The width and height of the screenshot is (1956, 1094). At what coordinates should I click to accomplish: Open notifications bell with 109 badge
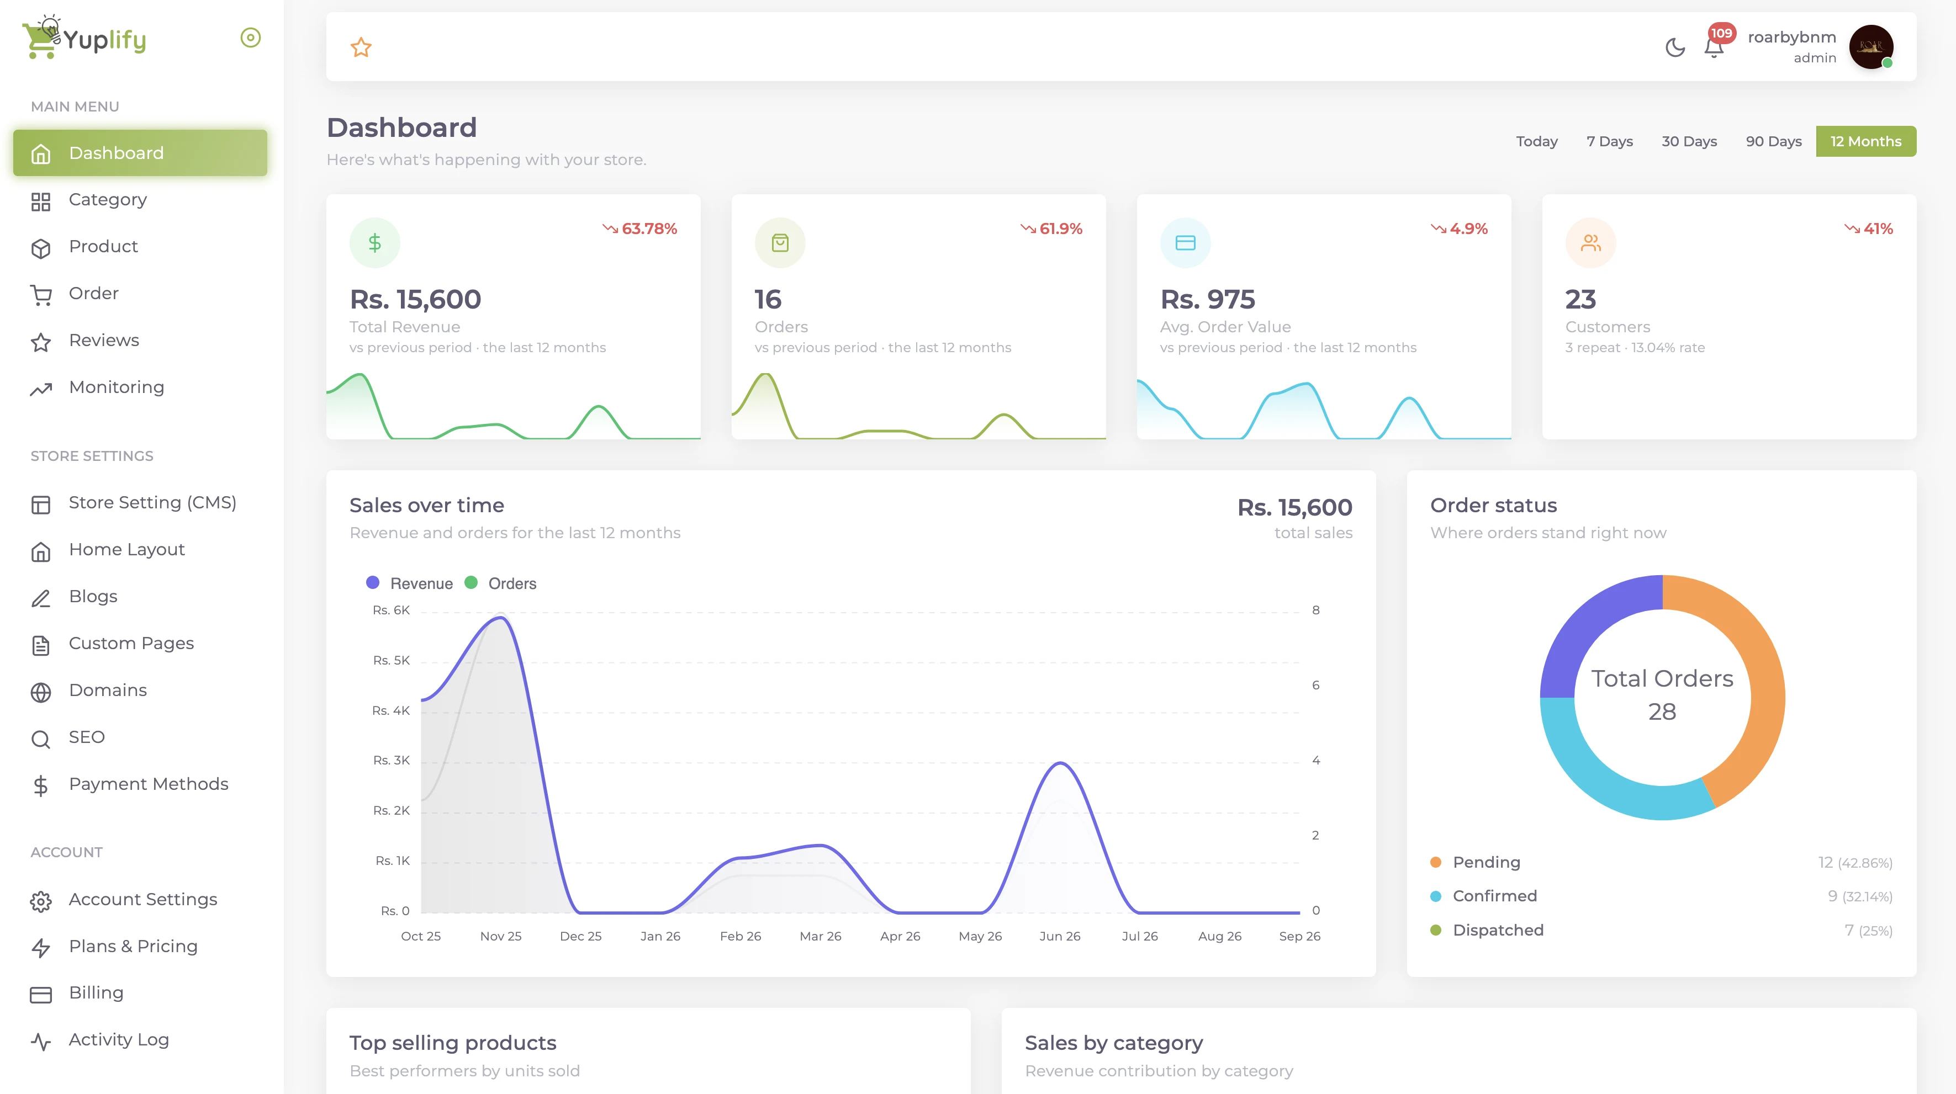click(x=1714, y=47)
